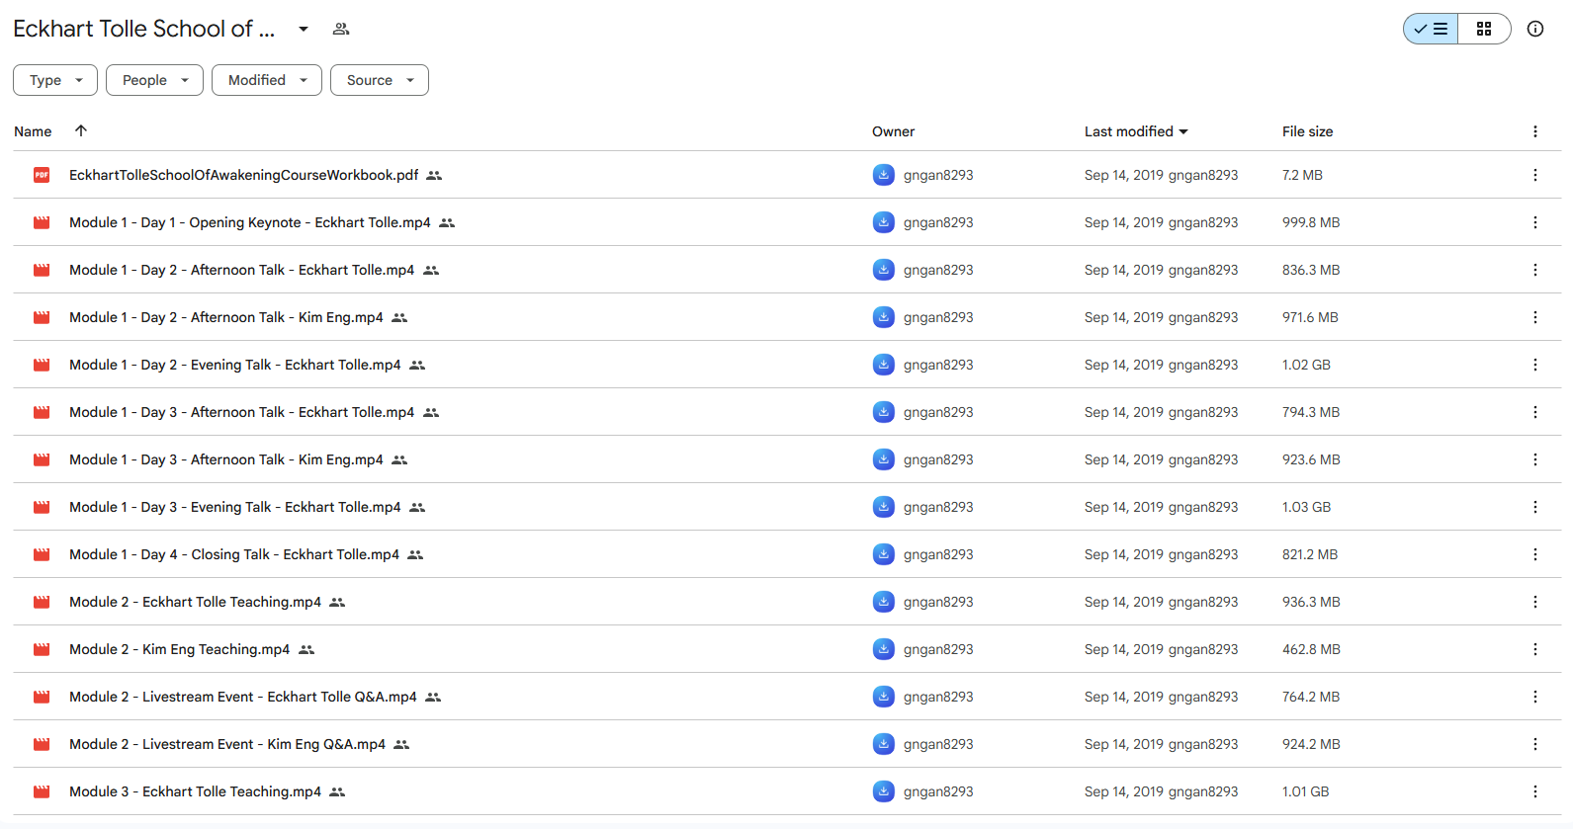Switch to list layout view

pos(1431,29)
